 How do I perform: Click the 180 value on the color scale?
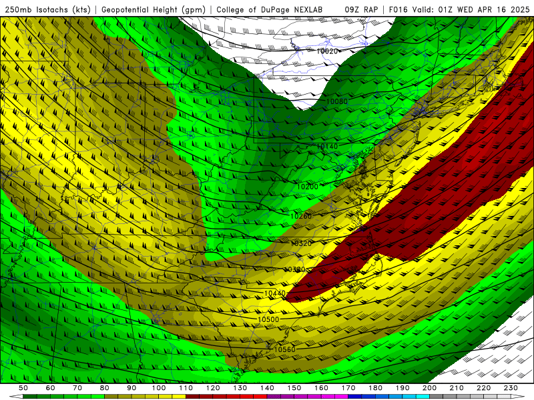(x=375, y=388)
